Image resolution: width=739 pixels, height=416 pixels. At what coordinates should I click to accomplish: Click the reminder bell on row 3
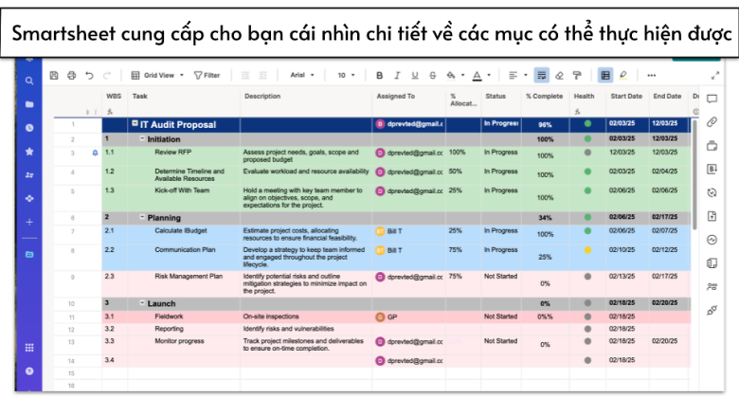[95, 153]
